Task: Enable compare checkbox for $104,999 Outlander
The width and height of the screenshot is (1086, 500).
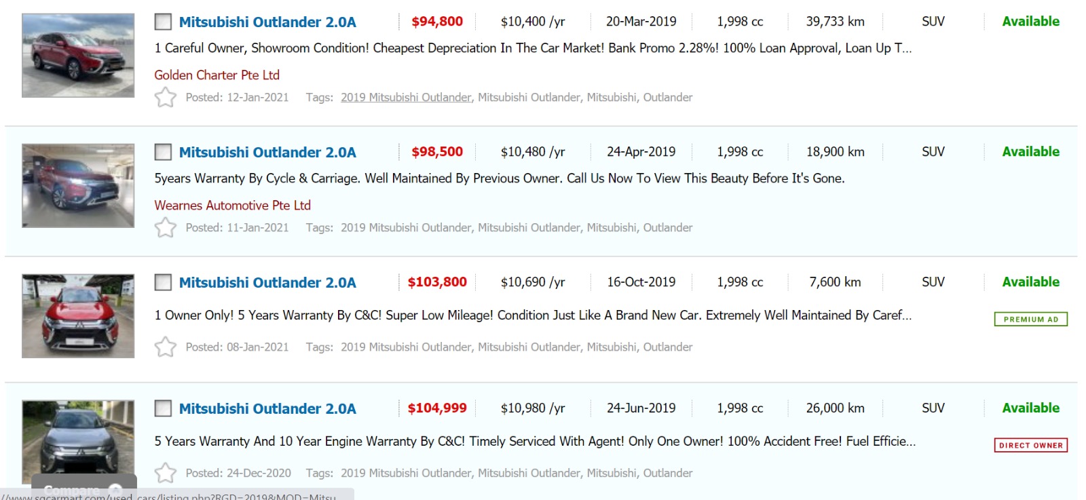Action: pyautogui.click(x=163, y=408)
